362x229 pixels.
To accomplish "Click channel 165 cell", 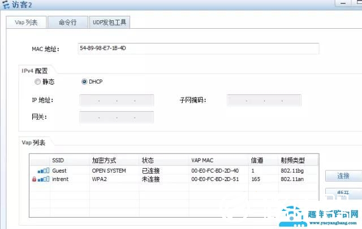I will tap(256, 179).
